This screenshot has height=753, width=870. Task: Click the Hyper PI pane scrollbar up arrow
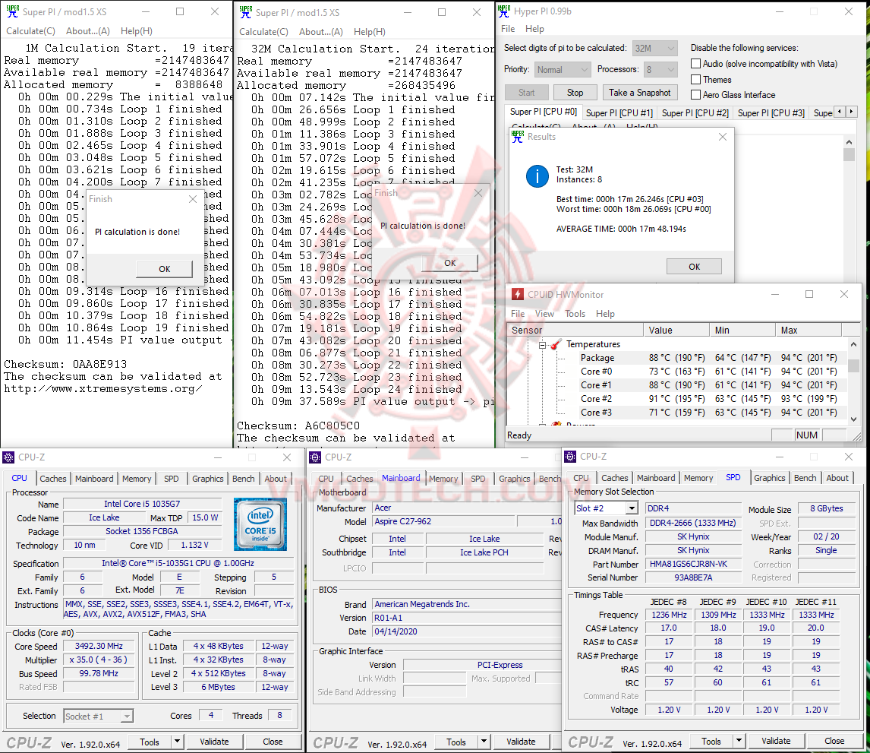pyautogui.click(x=848, y=142)
